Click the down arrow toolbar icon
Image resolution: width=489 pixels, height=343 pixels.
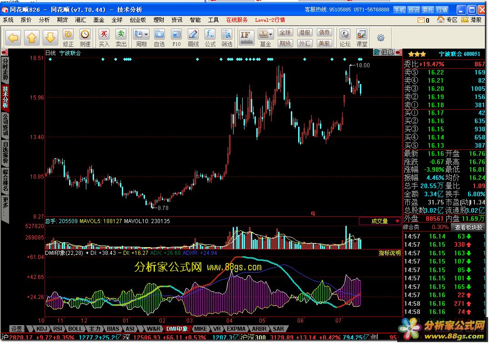coord(50,38)
